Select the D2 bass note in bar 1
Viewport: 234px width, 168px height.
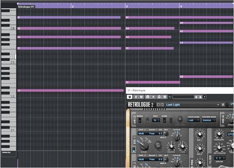[70, 90]
